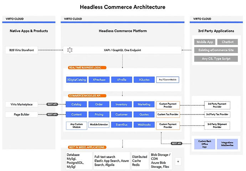Open the Integrations Middleware box
Screen dimensions: 246x171
(227, 144)
